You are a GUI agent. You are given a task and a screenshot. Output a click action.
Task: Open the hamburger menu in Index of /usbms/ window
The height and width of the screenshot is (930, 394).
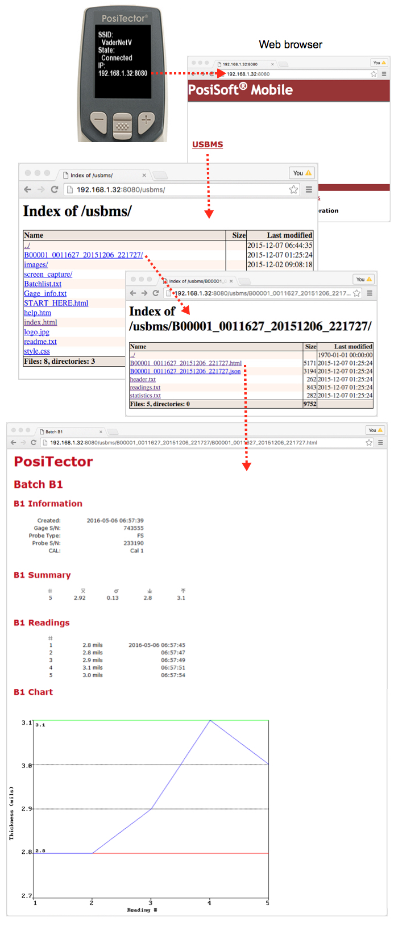(309, 190)
